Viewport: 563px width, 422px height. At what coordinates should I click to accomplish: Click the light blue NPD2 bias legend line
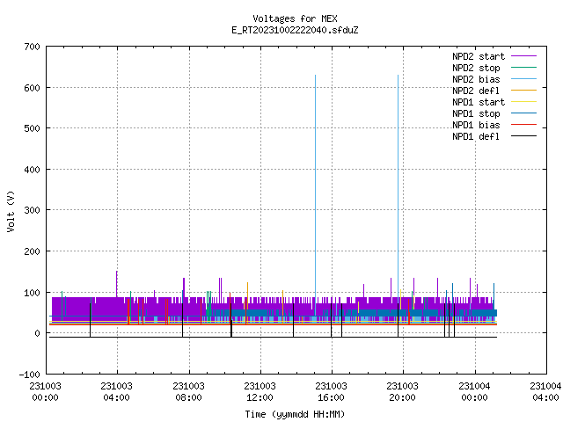523,78
